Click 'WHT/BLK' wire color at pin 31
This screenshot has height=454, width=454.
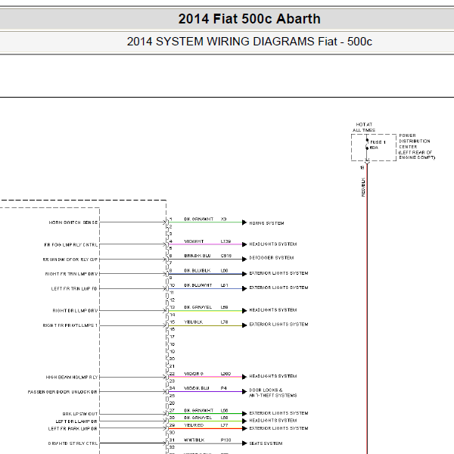194,440
